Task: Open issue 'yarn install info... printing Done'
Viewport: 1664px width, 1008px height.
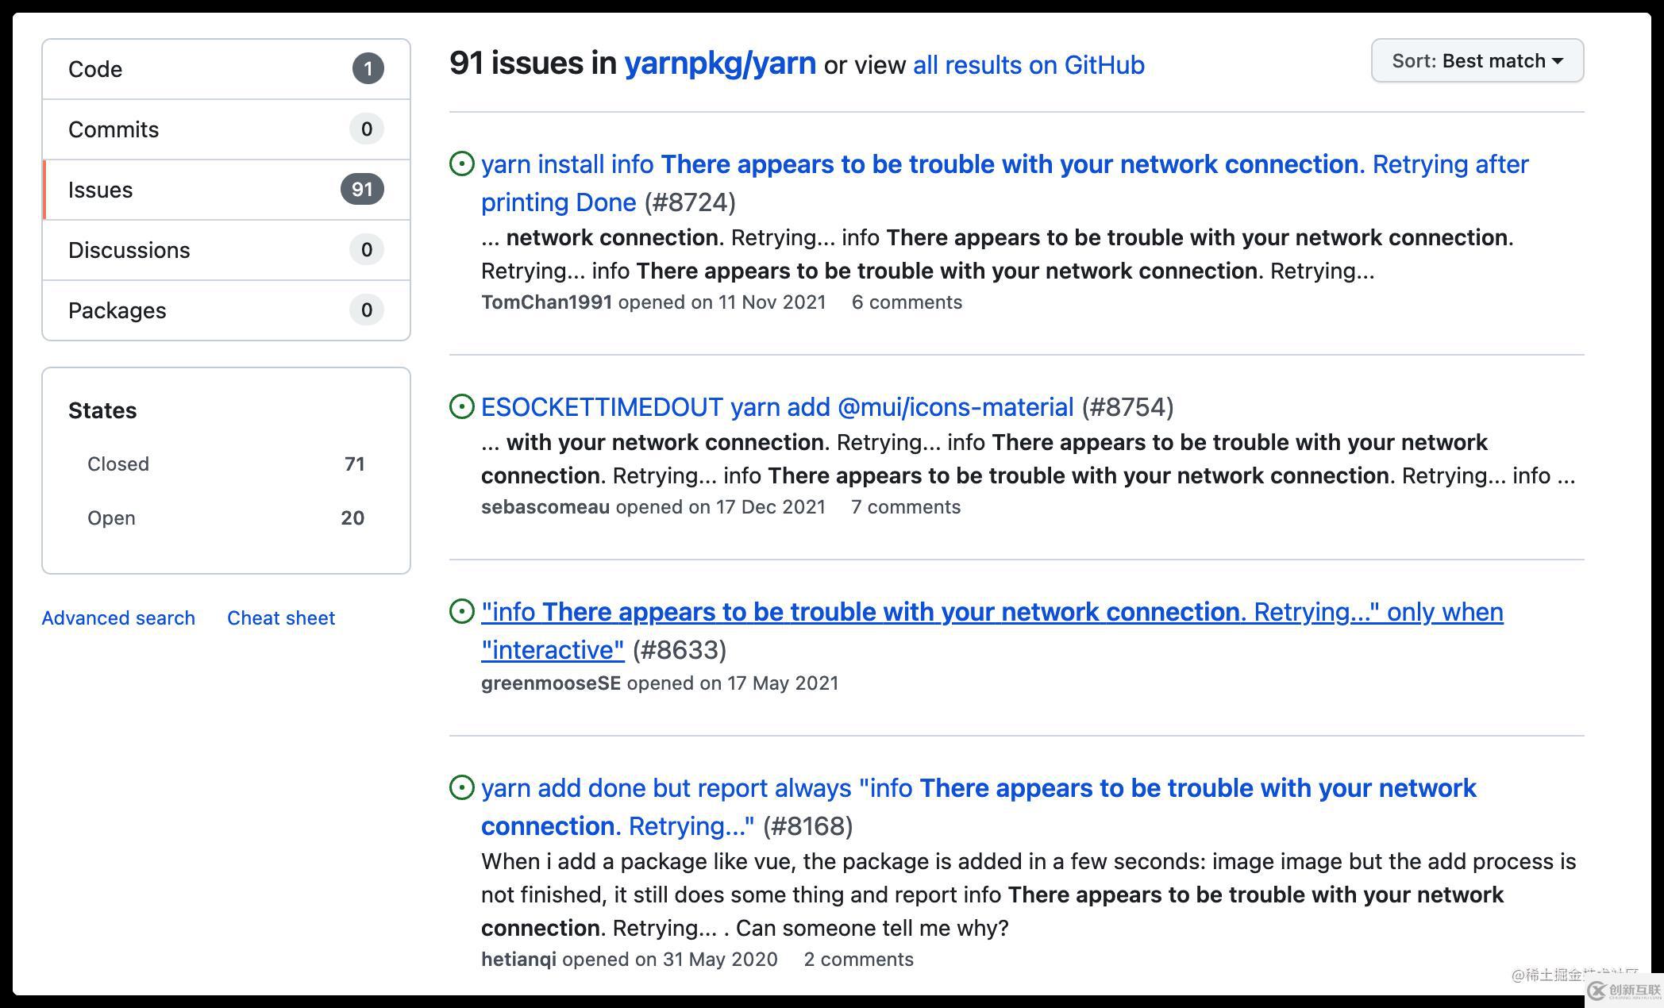Action: pos(1004,183)
